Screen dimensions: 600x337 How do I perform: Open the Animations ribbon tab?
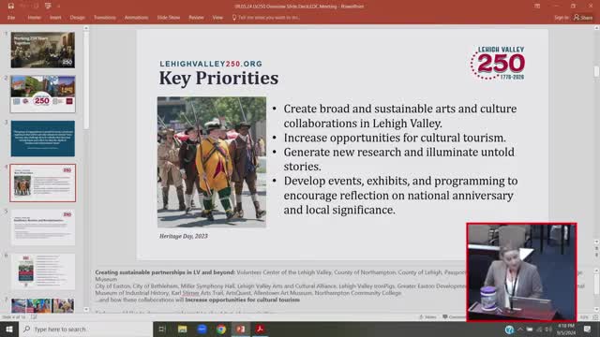(136, 18)
